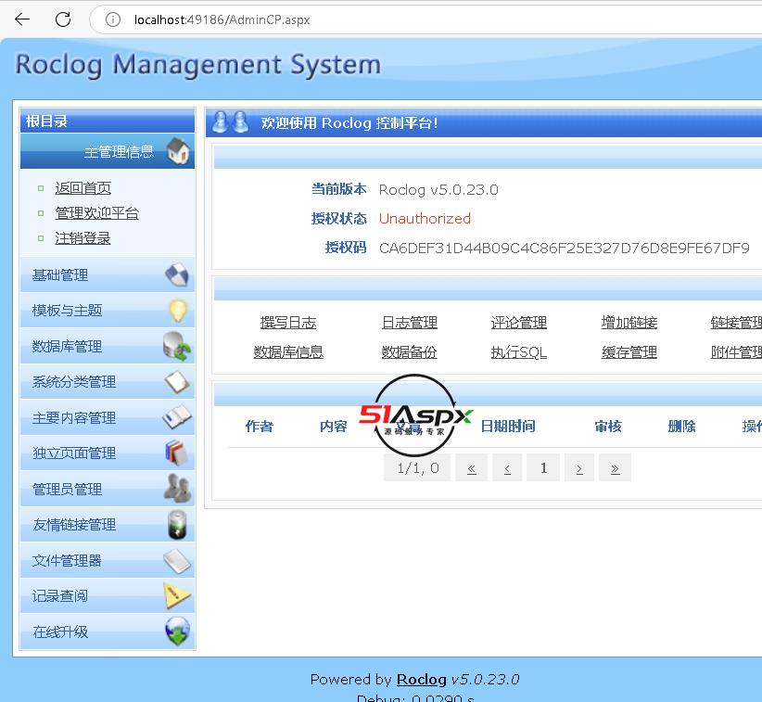Click the 内容 column header

coord(334,427)
